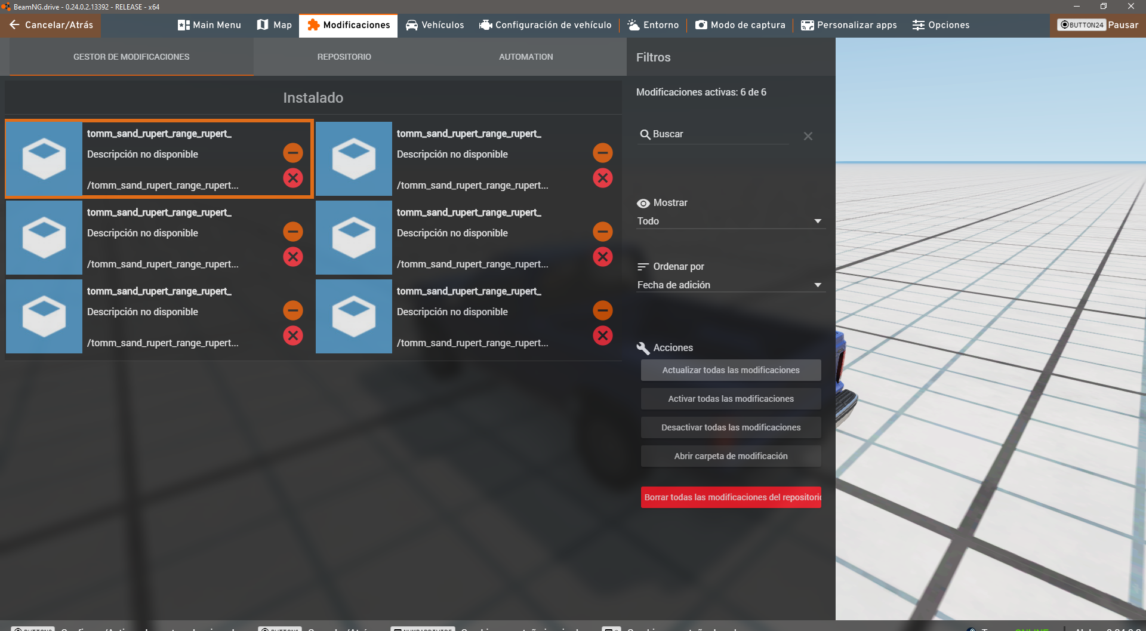Deactivate the bottom-left mod with orange minus

[x=293, y=310]
